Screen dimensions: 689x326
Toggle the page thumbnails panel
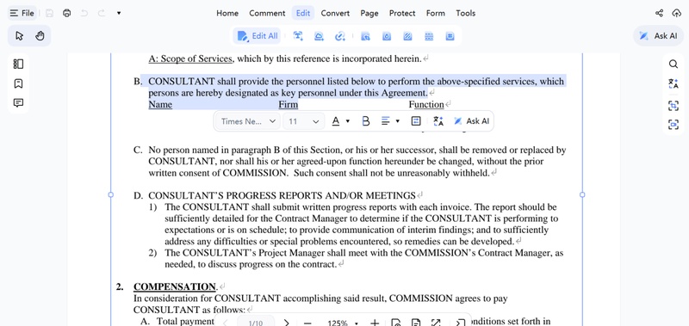(18, 64)
